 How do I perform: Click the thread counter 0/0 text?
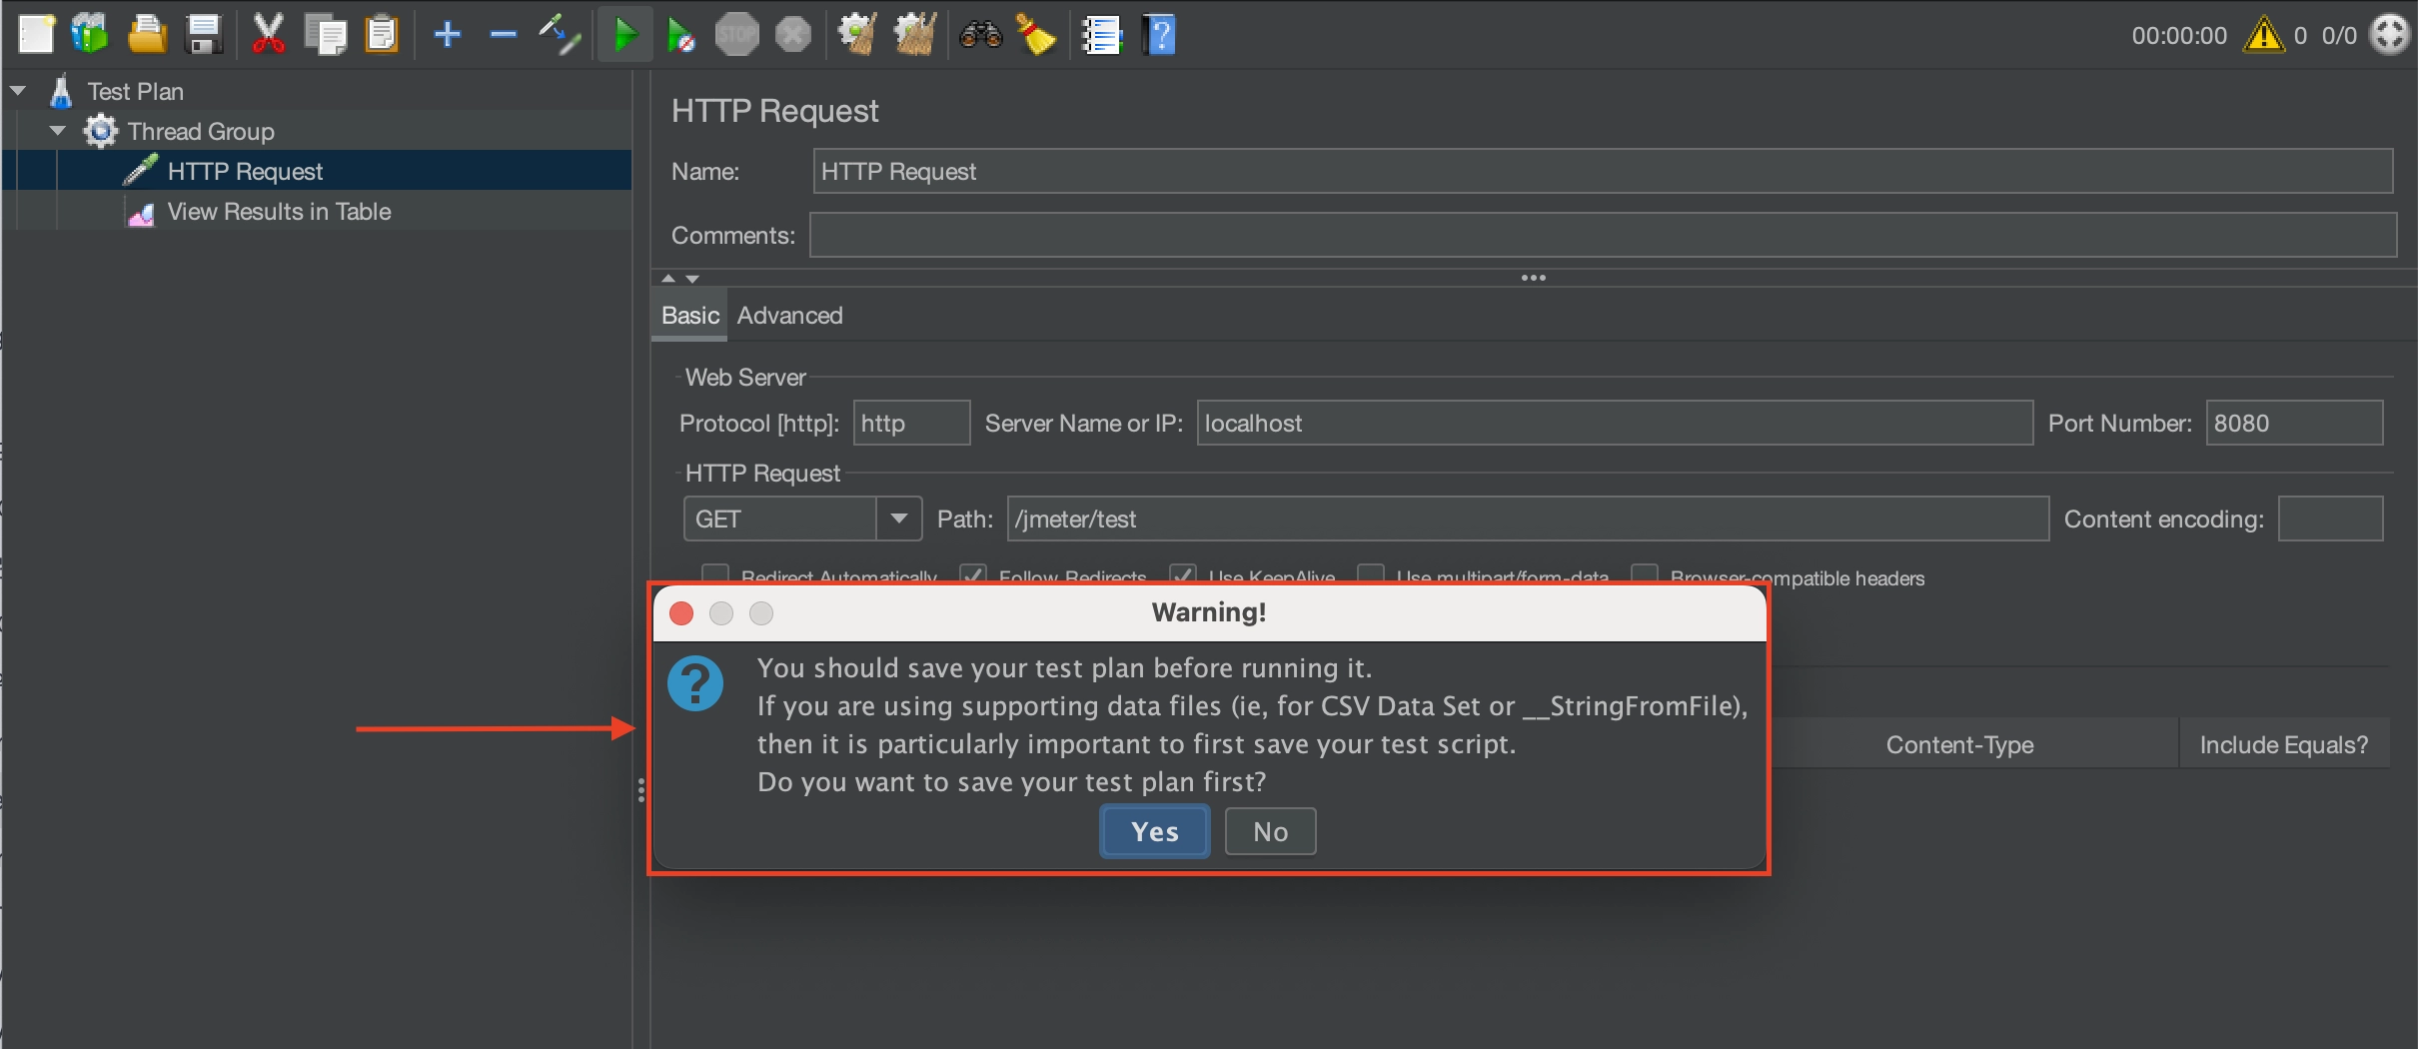click(2339, 35)
